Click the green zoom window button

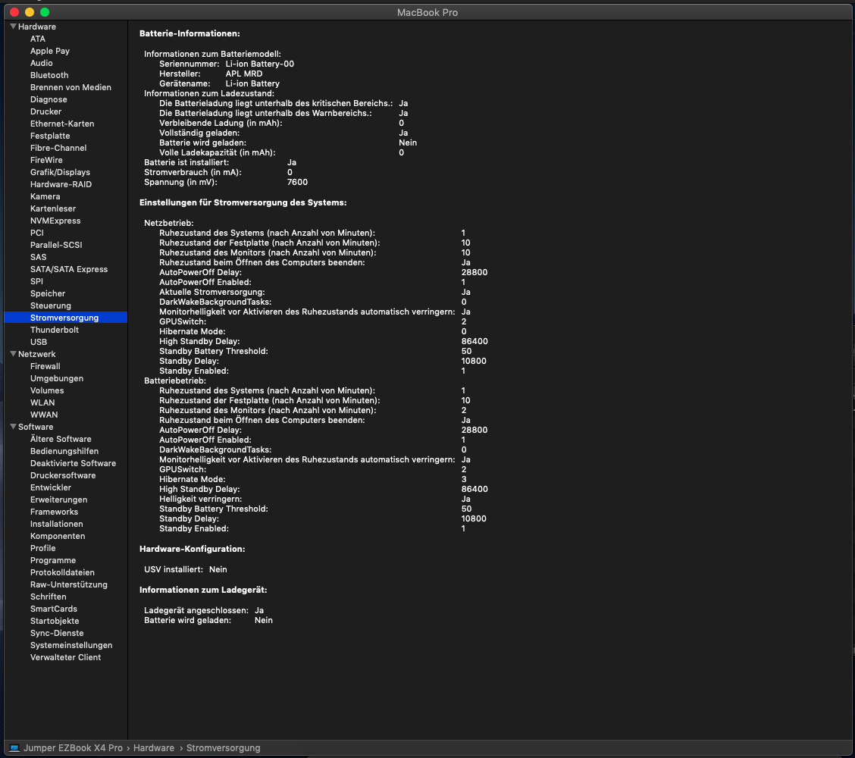tap(45, 12)
